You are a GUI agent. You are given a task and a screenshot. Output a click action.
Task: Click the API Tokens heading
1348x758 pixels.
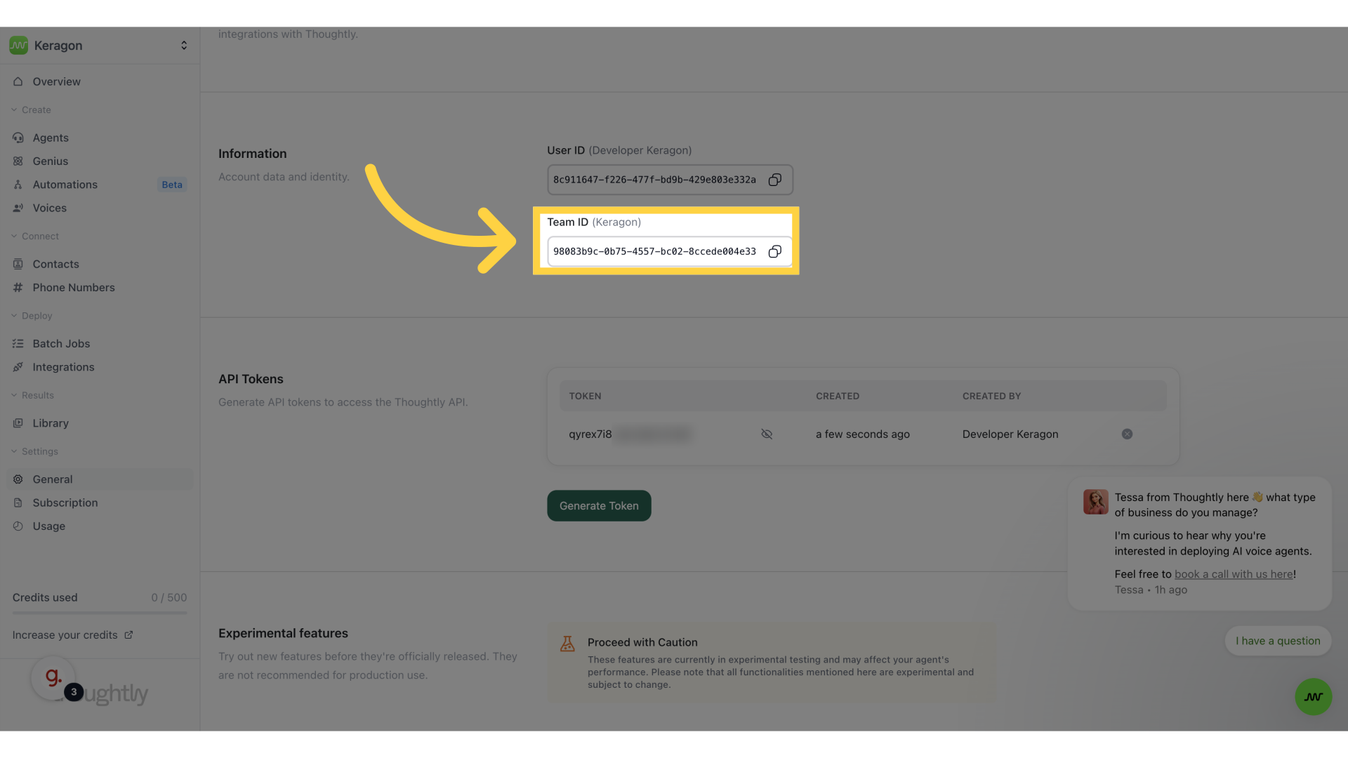click(x=251, y=379)
